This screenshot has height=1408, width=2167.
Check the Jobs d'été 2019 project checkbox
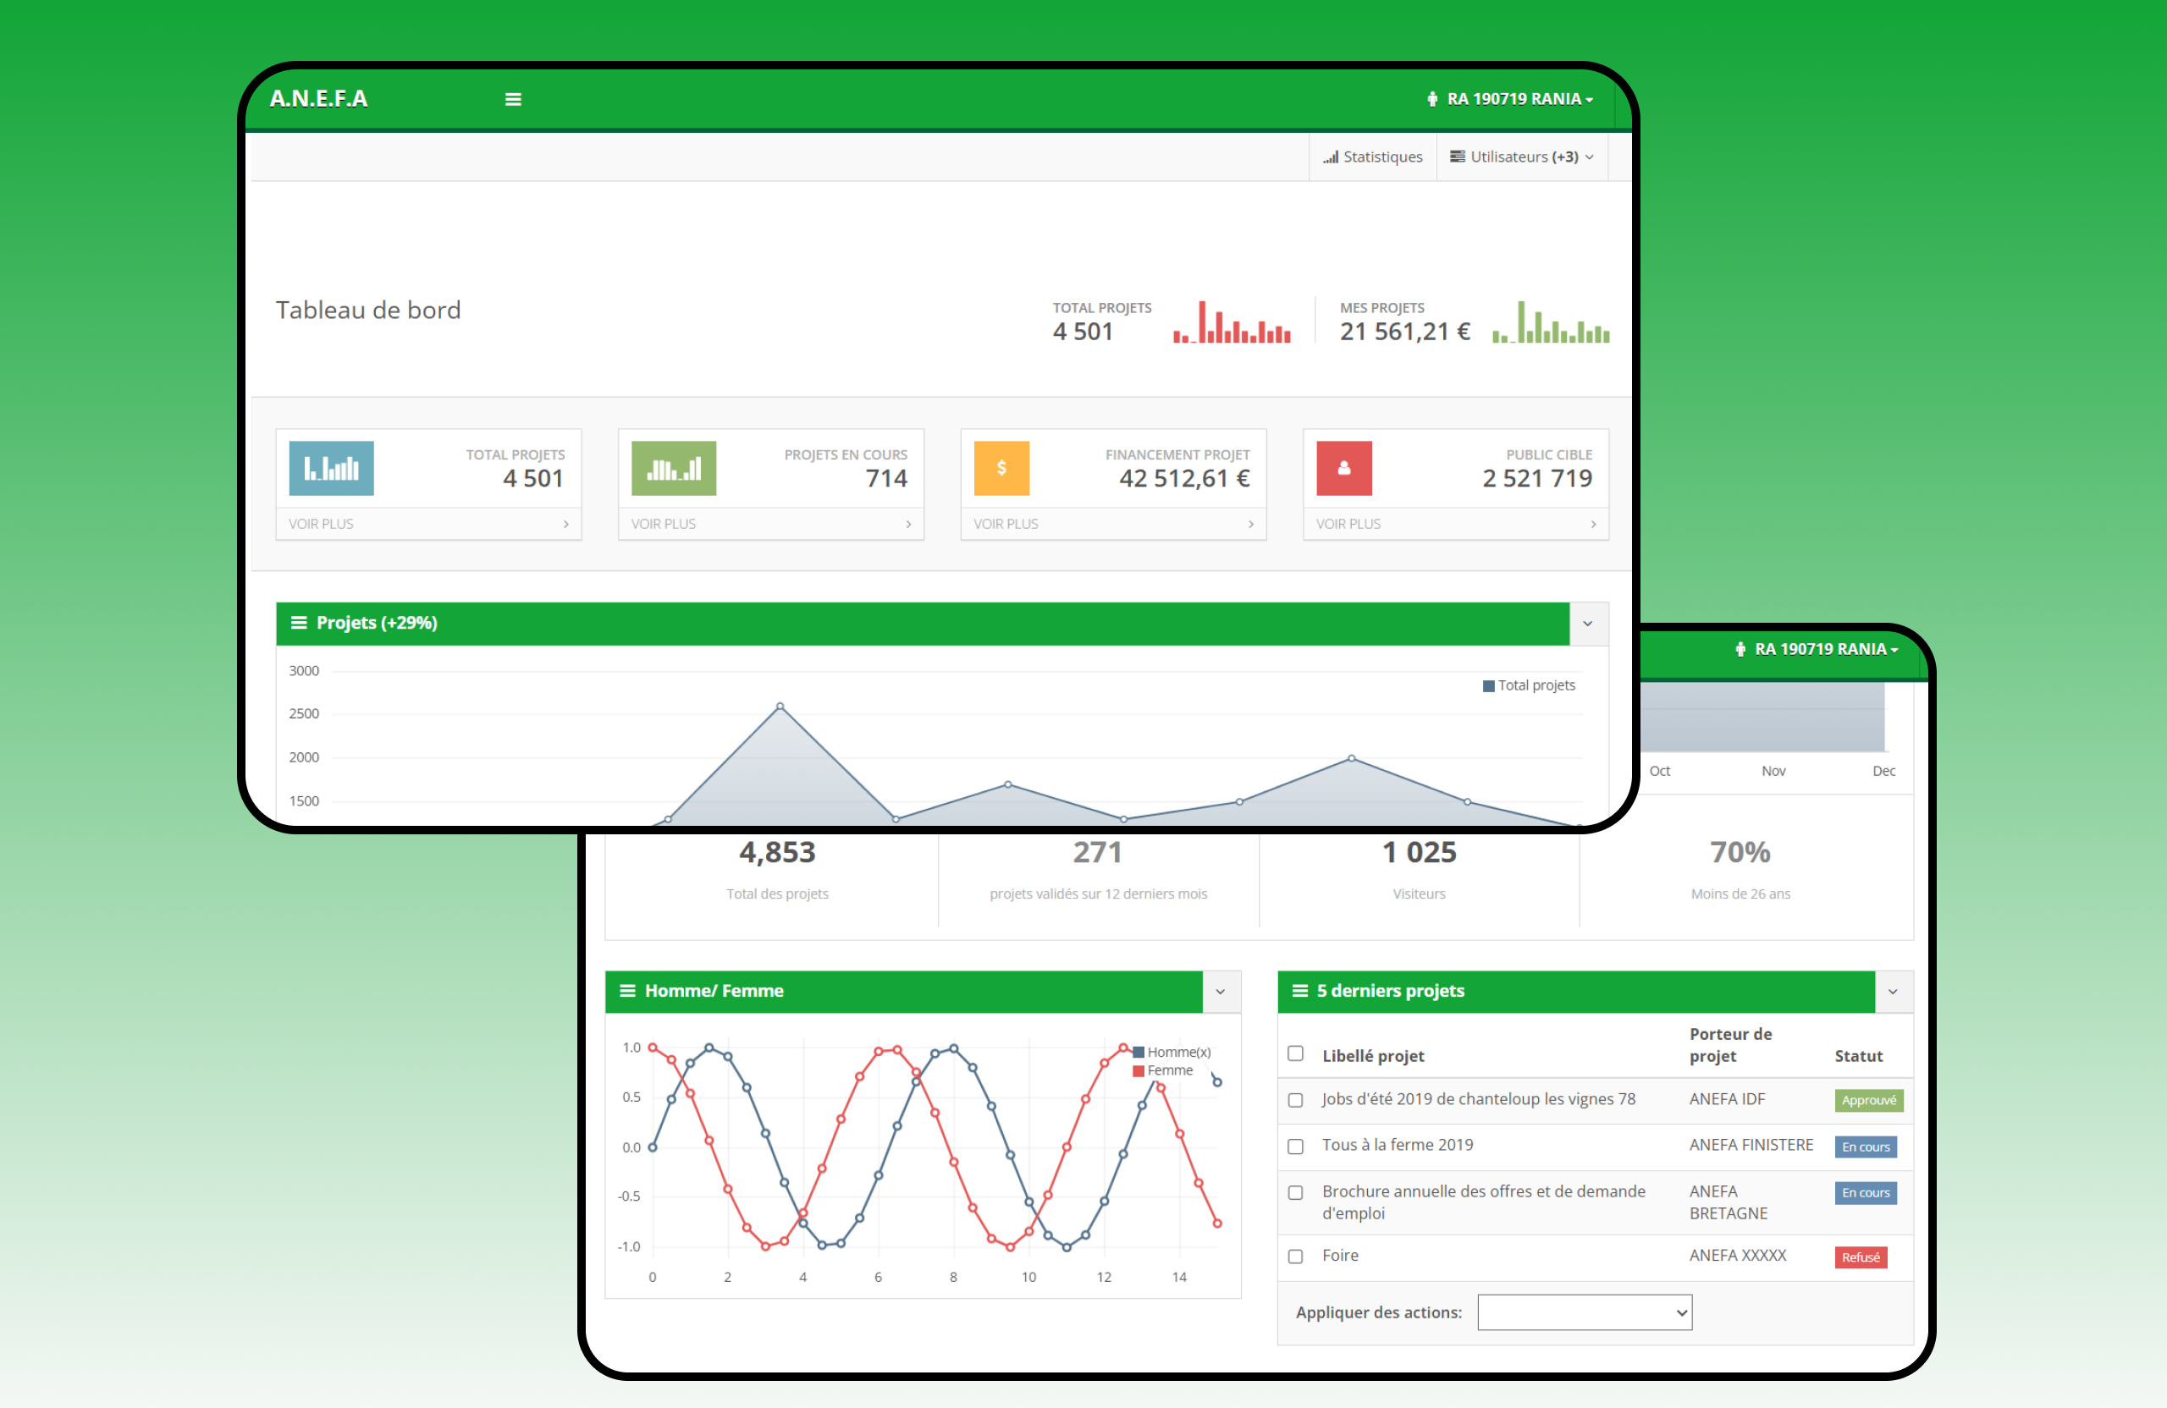click(x=1295, y=1099)
